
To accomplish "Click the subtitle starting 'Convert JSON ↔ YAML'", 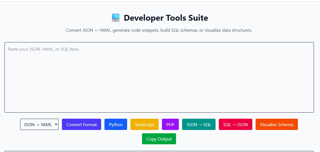I will tap(159, 30).
